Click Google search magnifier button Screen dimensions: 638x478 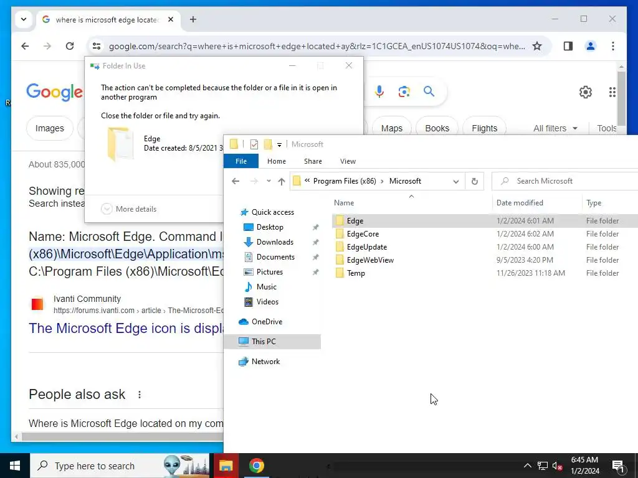[x=429, y=91]
